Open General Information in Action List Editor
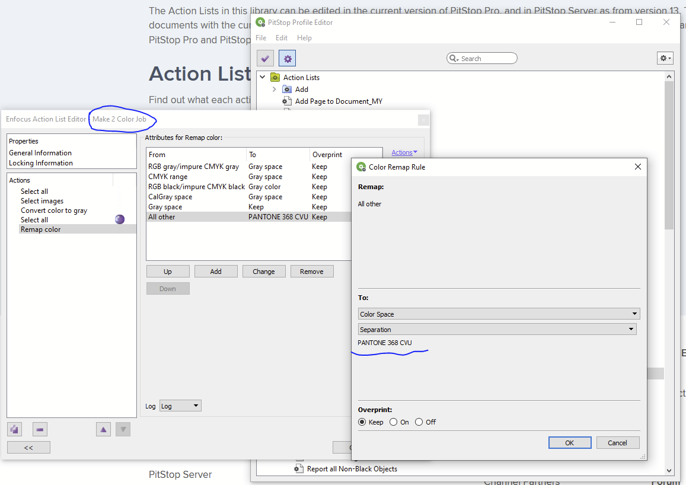This screenshot has height=485, width=686. coord(40,152)
